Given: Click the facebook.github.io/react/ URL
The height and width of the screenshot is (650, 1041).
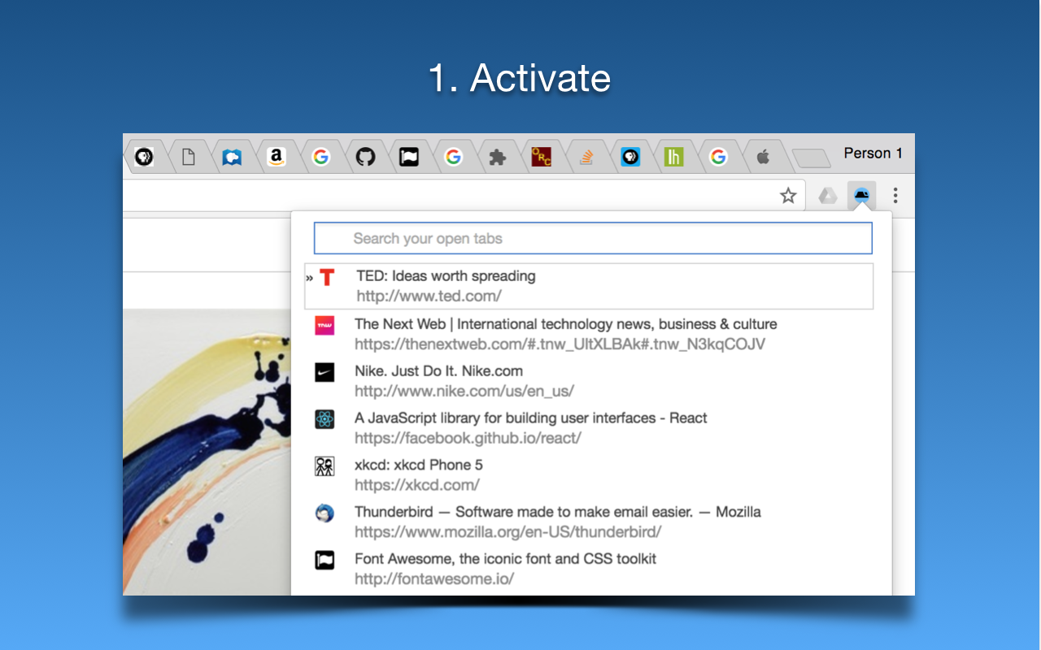Looking at the screenshot, I should tap(468, 438).
